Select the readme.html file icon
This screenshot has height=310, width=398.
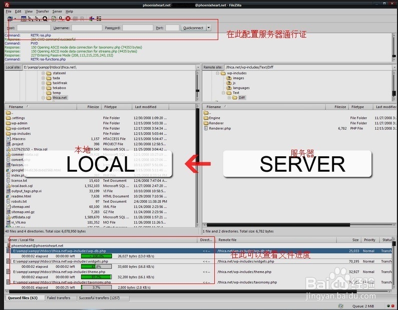pyautogui.click(x=8, y=196)
